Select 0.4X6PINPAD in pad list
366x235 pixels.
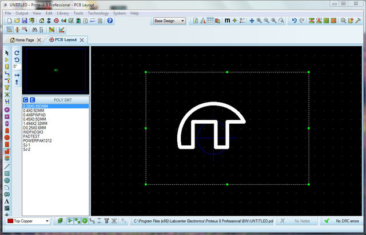(55, 115)
